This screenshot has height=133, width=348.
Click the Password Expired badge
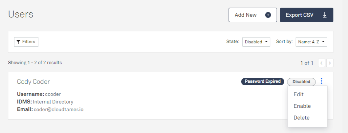pos(263,82)
